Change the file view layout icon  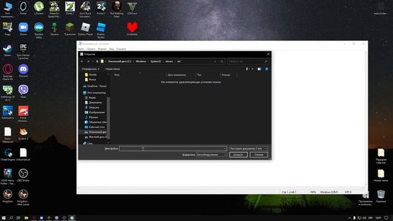pos(247,69)
